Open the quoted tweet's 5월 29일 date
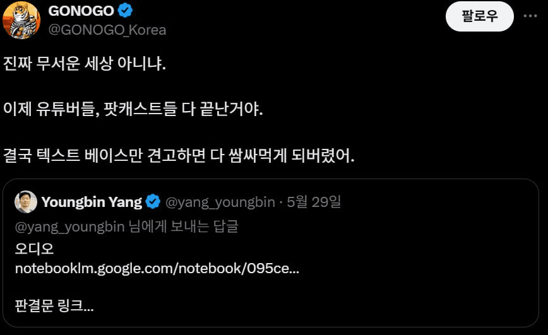 (x=314, y=202)
